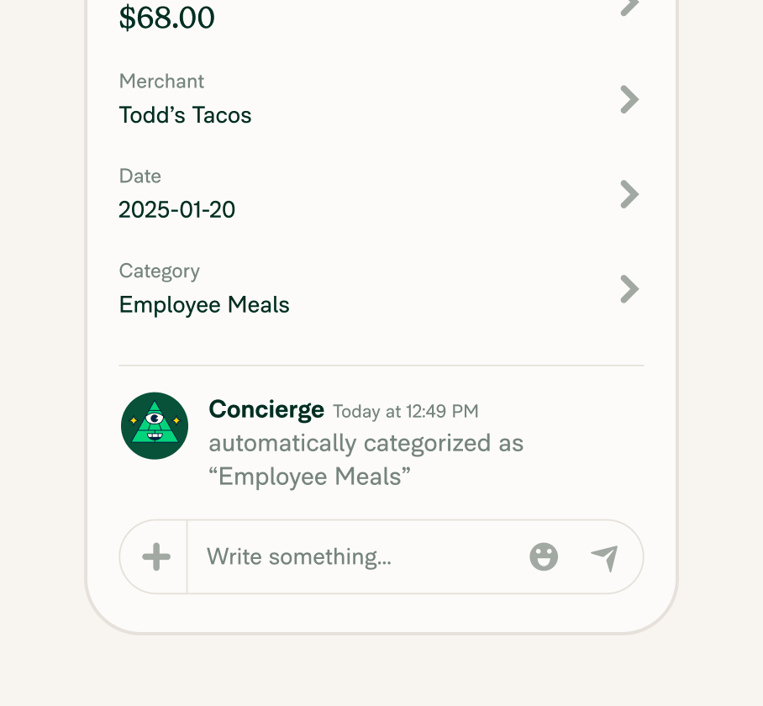Click the plus attachment icon
Viewport: 763px width, 706px height.
point(156,556)
